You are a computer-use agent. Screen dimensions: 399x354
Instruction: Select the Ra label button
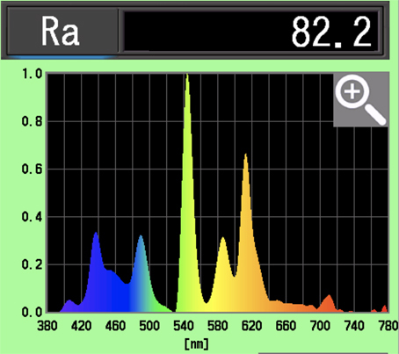62,31
